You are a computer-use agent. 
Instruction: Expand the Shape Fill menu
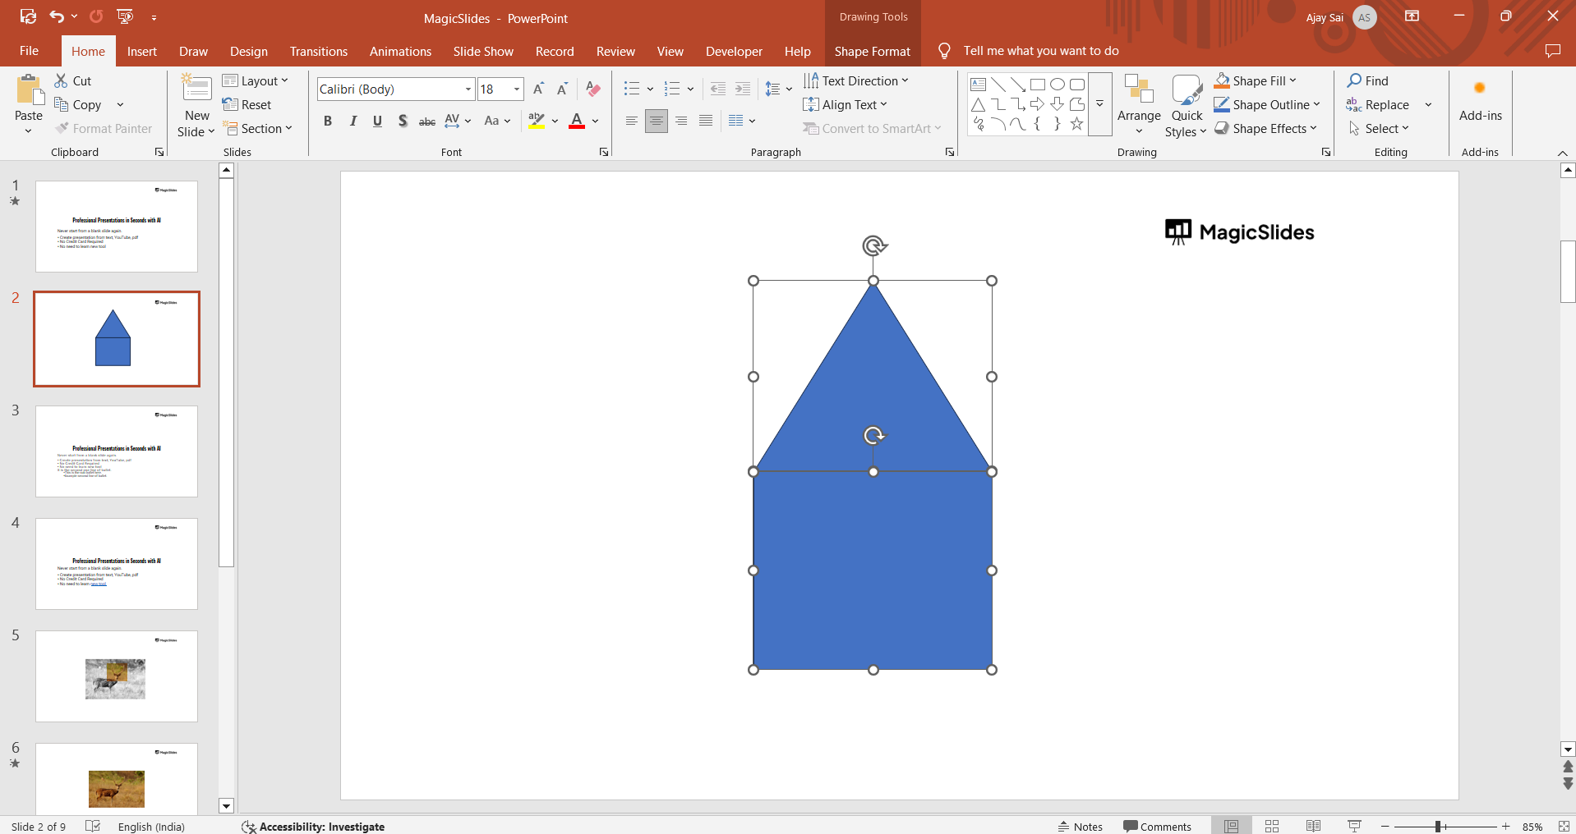coord(1293,80)
